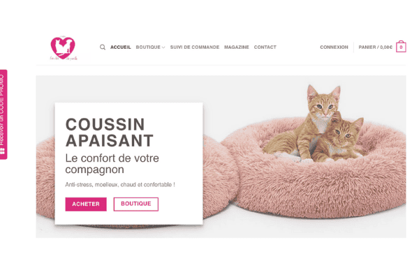
Task: Select Boutique in the navigation bar
Action: tap(148, 47)
